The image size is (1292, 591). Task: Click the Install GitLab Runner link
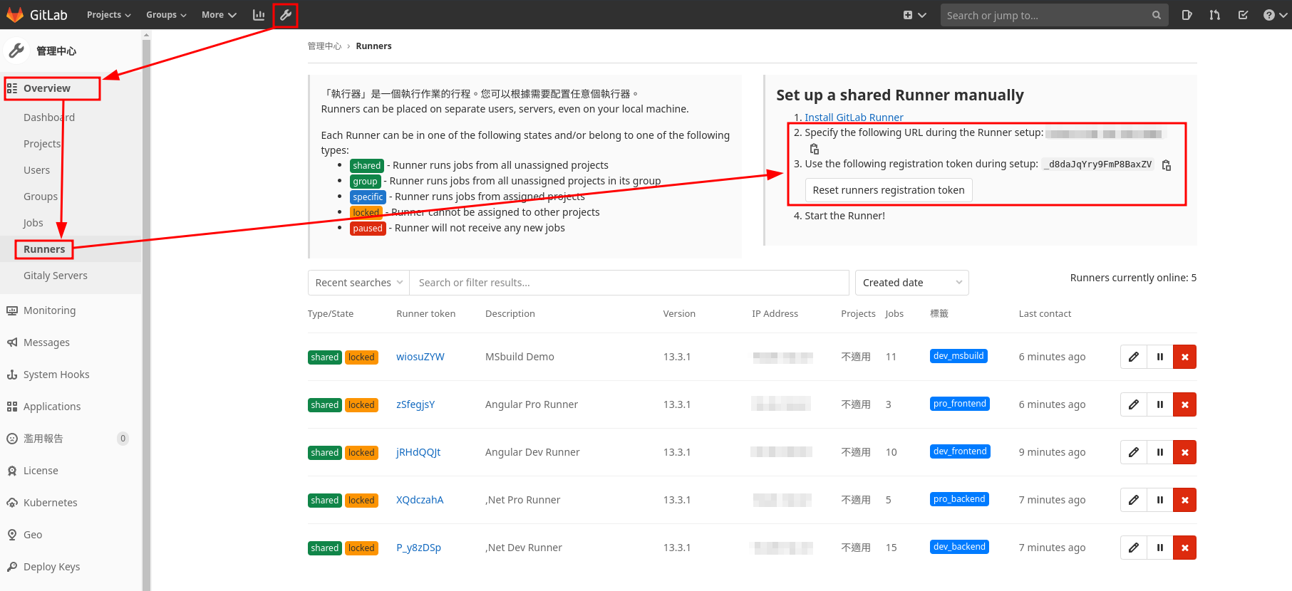(854, 117)
